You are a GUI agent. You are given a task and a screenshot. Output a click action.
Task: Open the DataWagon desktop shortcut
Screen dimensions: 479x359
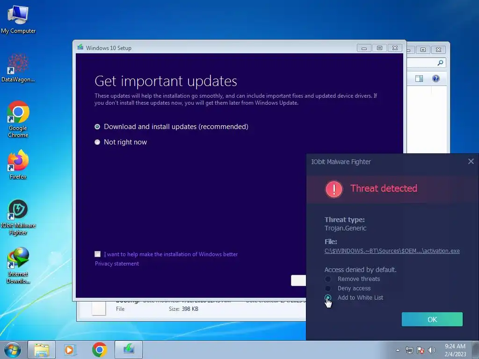pos(18,68)
